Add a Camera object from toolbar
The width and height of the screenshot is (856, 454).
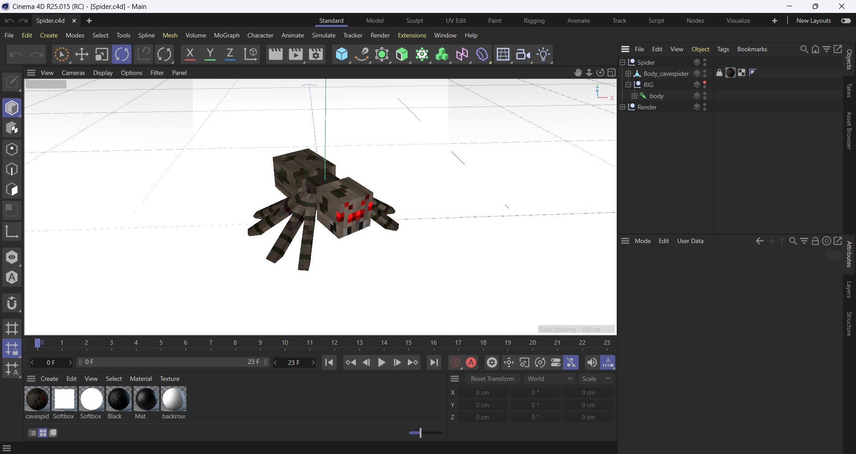523,54
